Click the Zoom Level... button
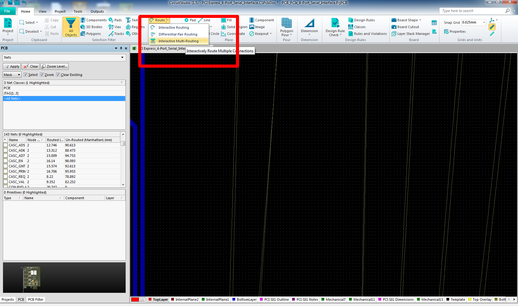The height and width of the screenshot is (306, 518). (54, 66)
